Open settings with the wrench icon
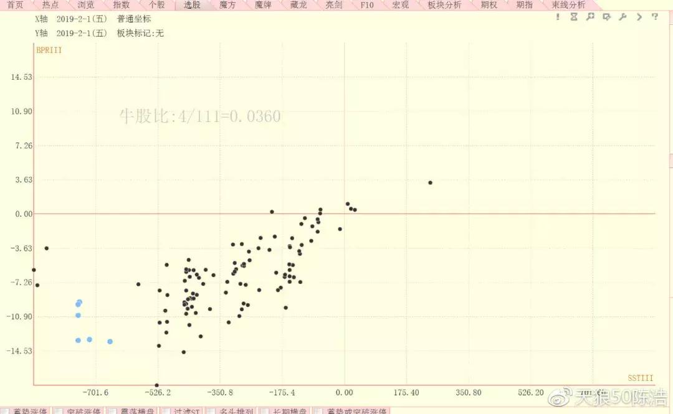Image resolution: width=673 pixels, height=414 pixels. click(623, 17)
